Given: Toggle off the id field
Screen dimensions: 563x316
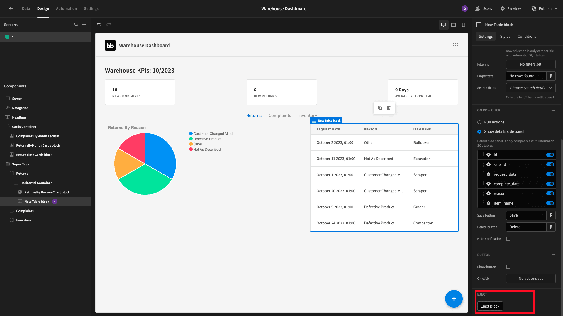Looking at the screenshot, I should (x=550, y=155).
